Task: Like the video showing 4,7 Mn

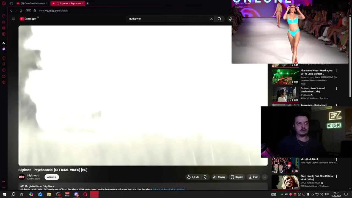Action: point(193,177)
